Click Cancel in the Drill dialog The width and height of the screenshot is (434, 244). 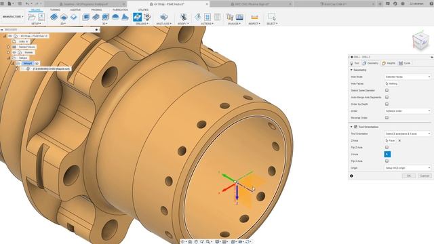(425, 176)
